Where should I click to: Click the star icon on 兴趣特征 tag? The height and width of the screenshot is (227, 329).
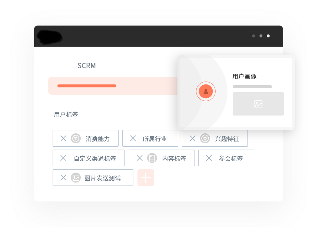pos(205,138)
